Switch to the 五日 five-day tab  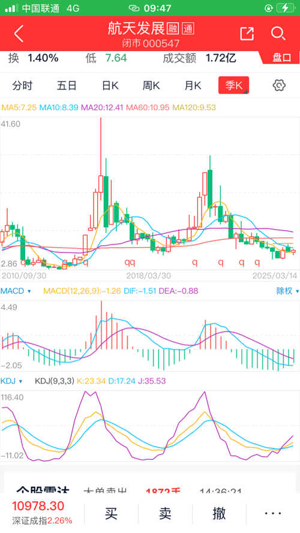pos(67,86)
